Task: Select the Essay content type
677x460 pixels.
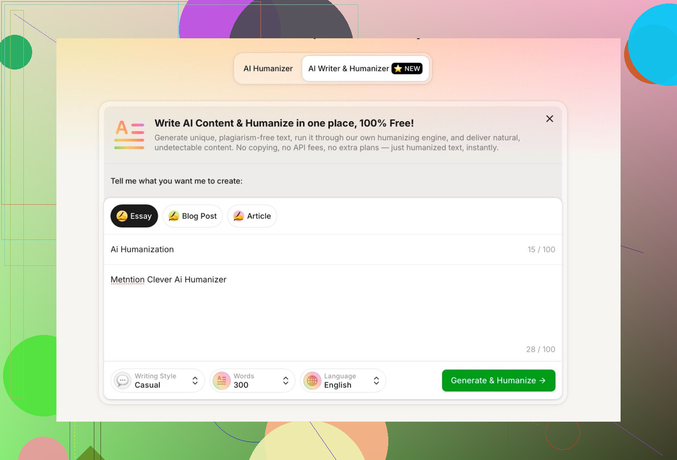Action: coord(134,216)
